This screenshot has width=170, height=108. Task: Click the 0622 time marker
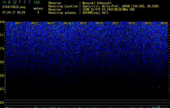(x=35, y=23)
